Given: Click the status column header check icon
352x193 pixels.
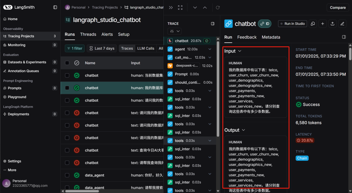Looking at the screenshot, I should point(77,63).
